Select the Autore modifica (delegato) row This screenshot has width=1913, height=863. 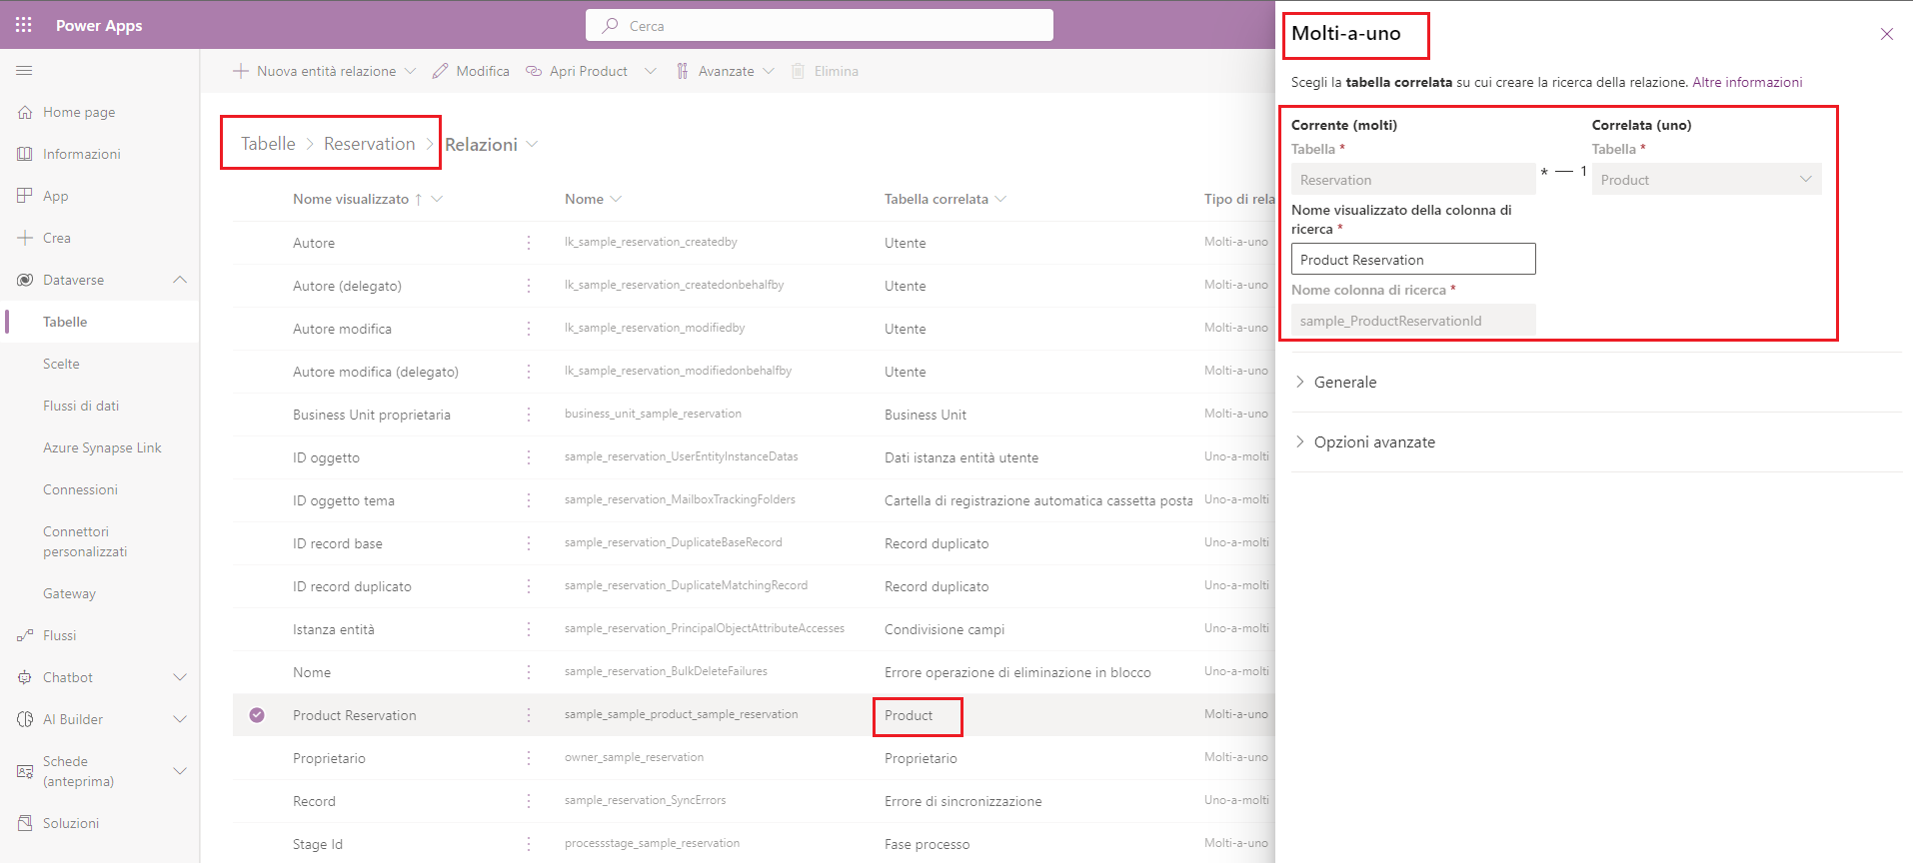pyautogui.click(x=754, y=372)
